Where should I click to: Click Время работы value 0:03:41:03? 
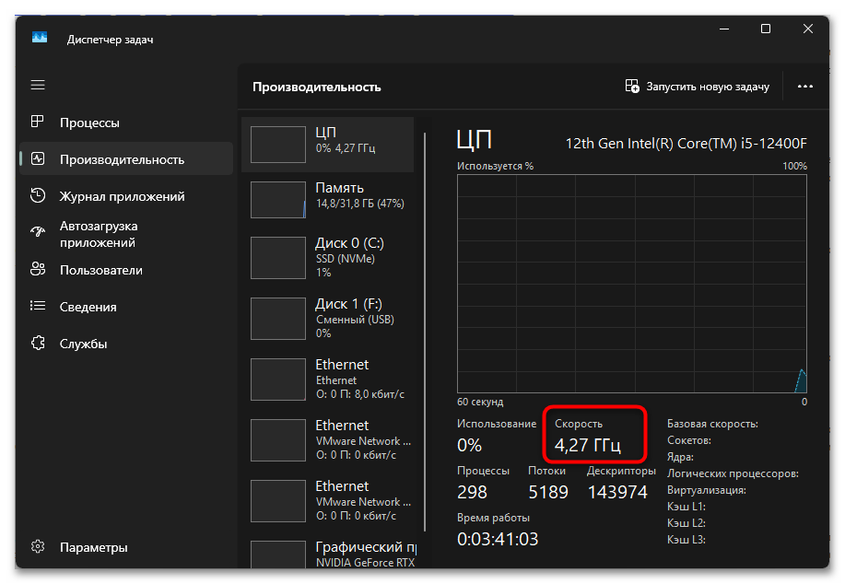[x=498, y=539]
